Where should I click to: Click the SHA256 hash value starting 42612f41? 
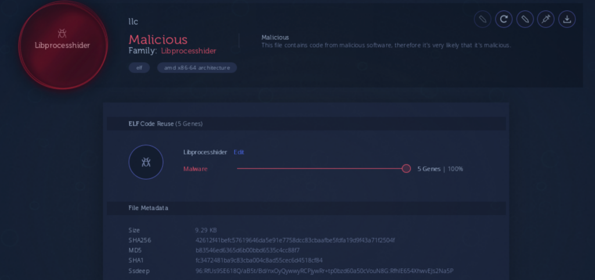(x=295, y=240)
